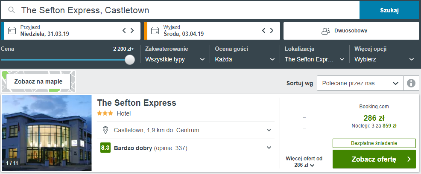Image resolution: width=421 pixels, height=174 pixels.
Task: Open the check-out calendar icon
Action: (x=155, y=31)
